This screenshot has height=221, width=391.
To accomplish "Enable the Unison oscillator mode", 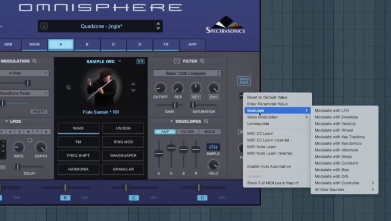I will (x=123, y=128).
